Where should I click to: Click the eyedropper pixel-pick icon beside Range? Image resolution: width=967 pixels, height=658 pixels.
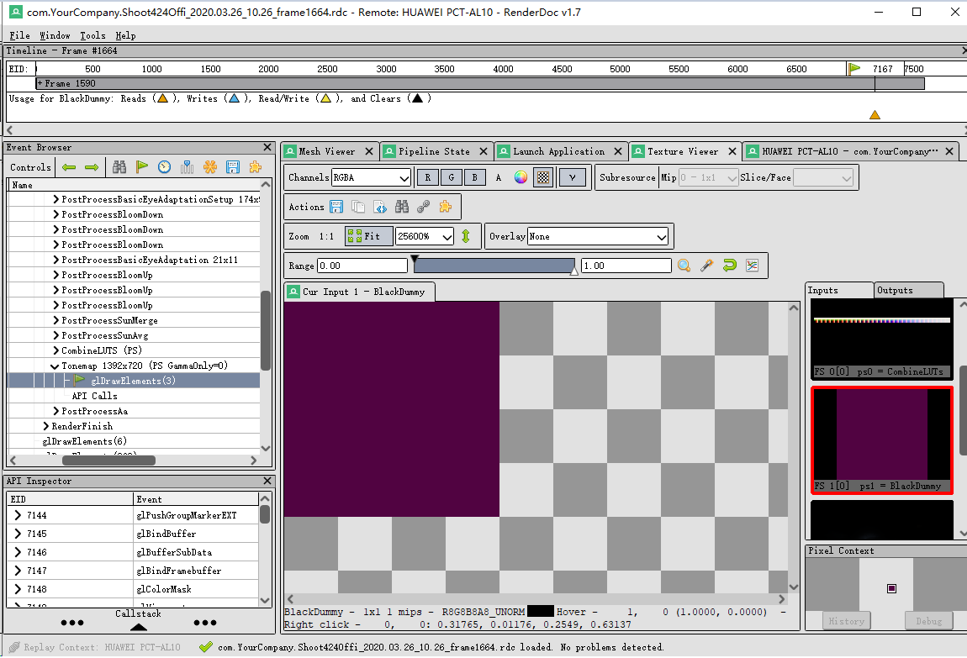click(706, 265)
